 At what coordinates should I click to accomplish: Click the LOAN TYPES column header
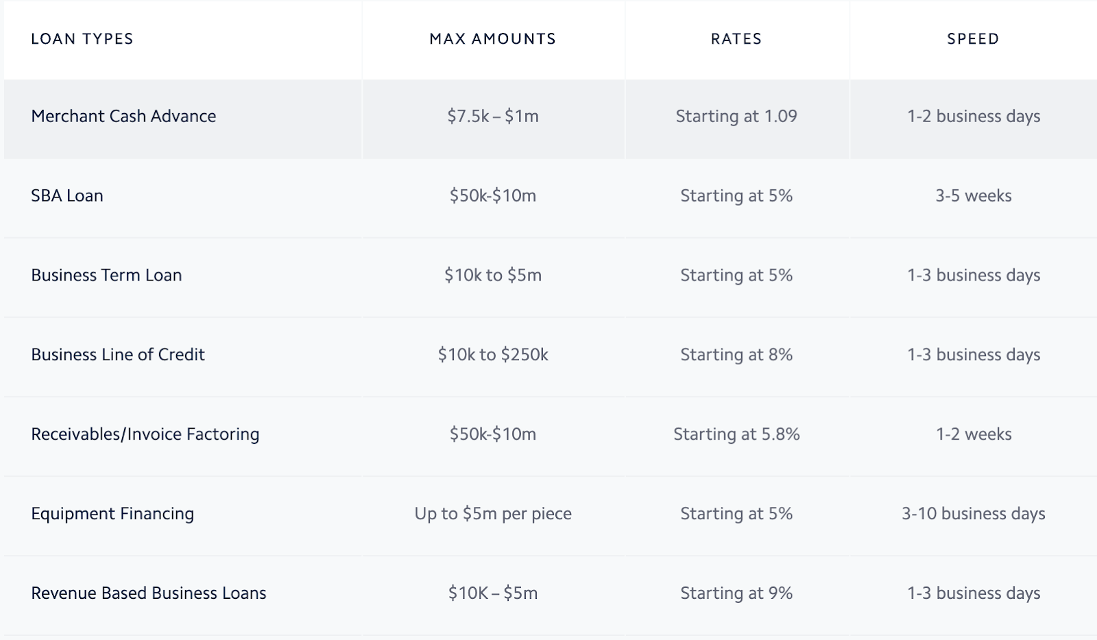tap(82, 39)
